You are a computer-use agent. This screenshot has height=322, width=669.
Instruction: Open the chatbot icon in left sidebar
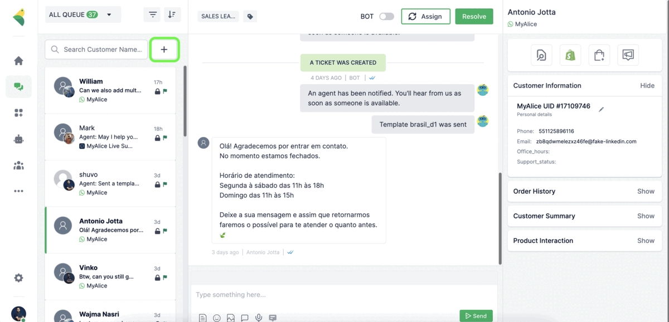tap(18, 139)
